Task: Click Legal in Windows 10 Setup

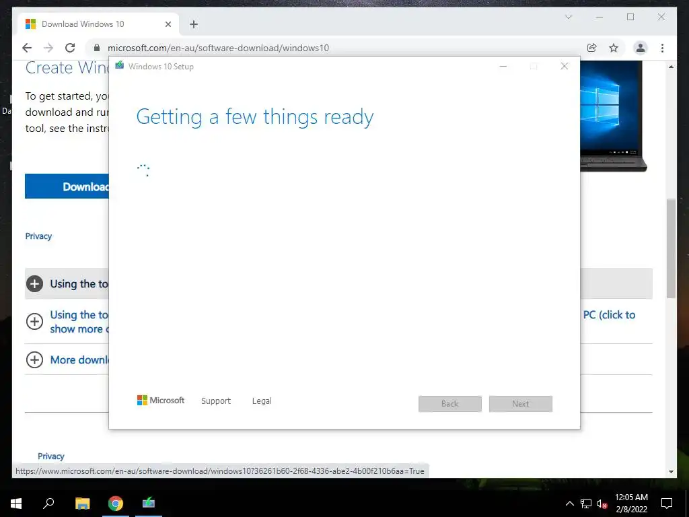Action: point(262,401)
